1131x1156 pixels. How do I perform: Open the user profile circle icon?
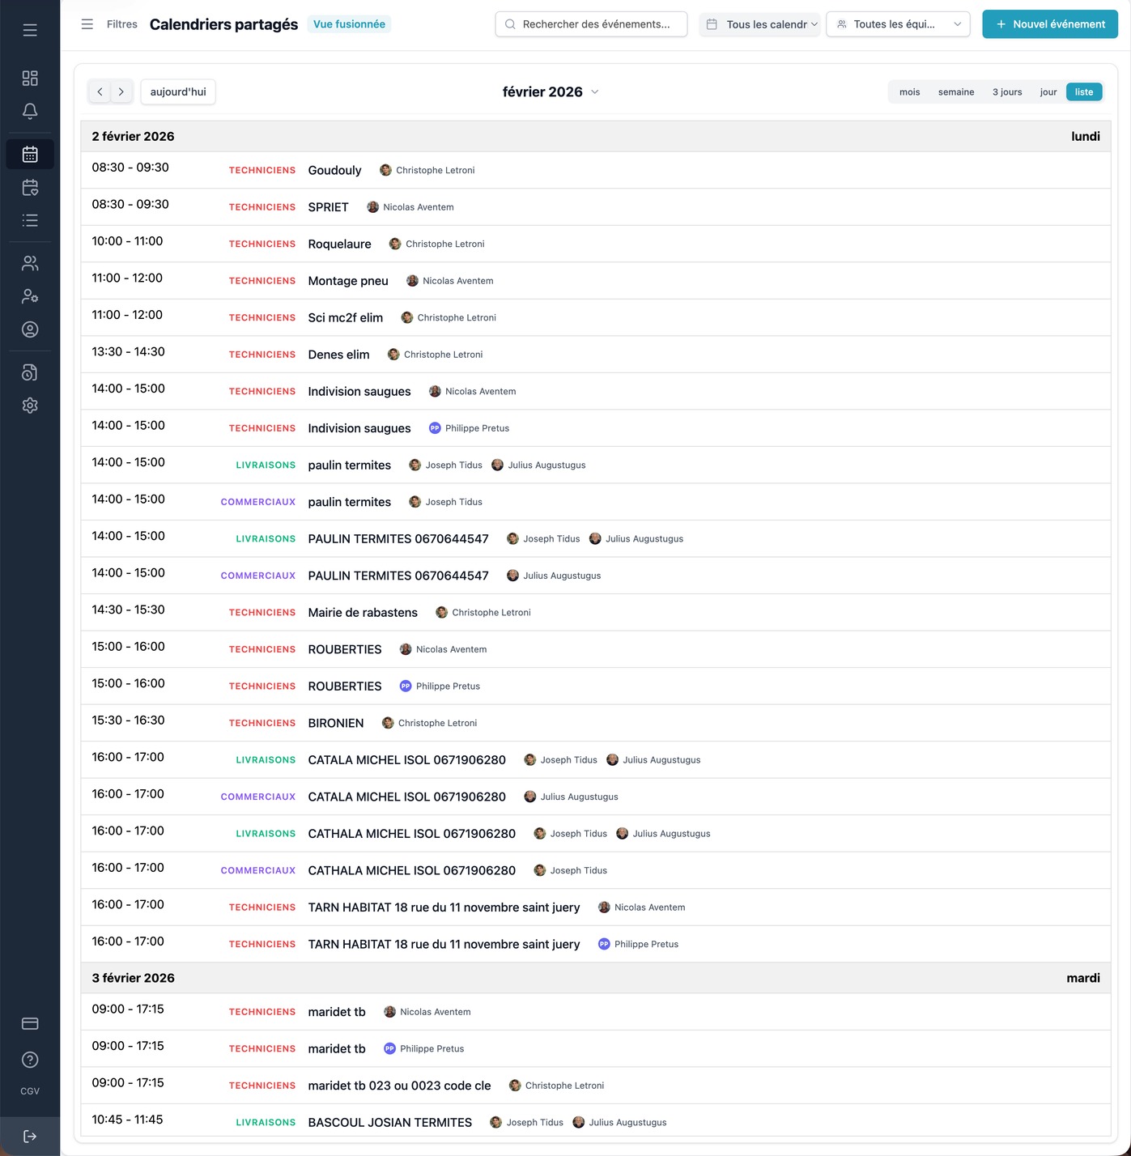30,329
